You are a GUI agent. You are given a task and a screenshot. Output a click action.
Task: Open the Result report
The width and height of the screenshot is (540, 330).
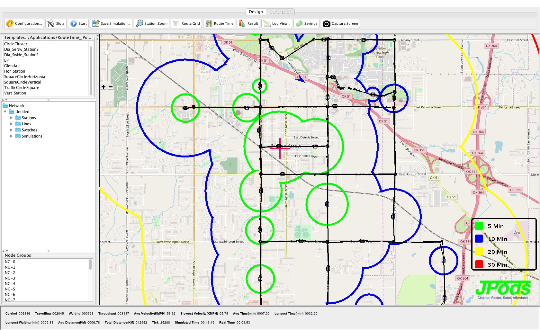click(x=248, y=23)
